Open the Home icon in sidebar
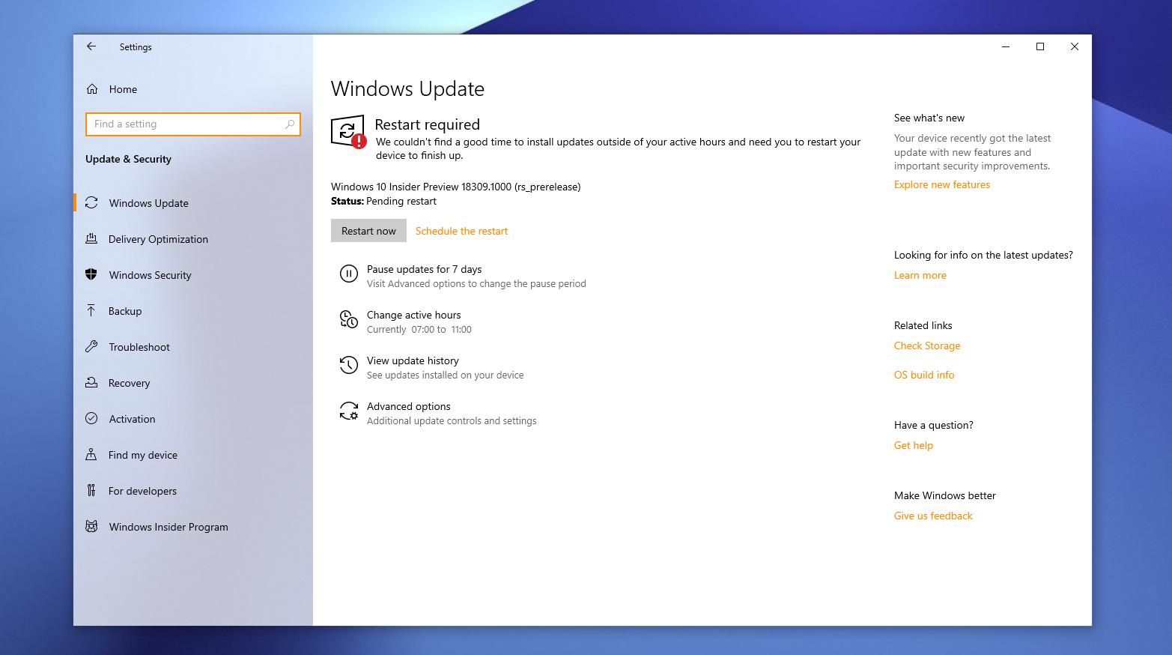The width and height of the screenshot is (1172, 655). click(92, 89)
